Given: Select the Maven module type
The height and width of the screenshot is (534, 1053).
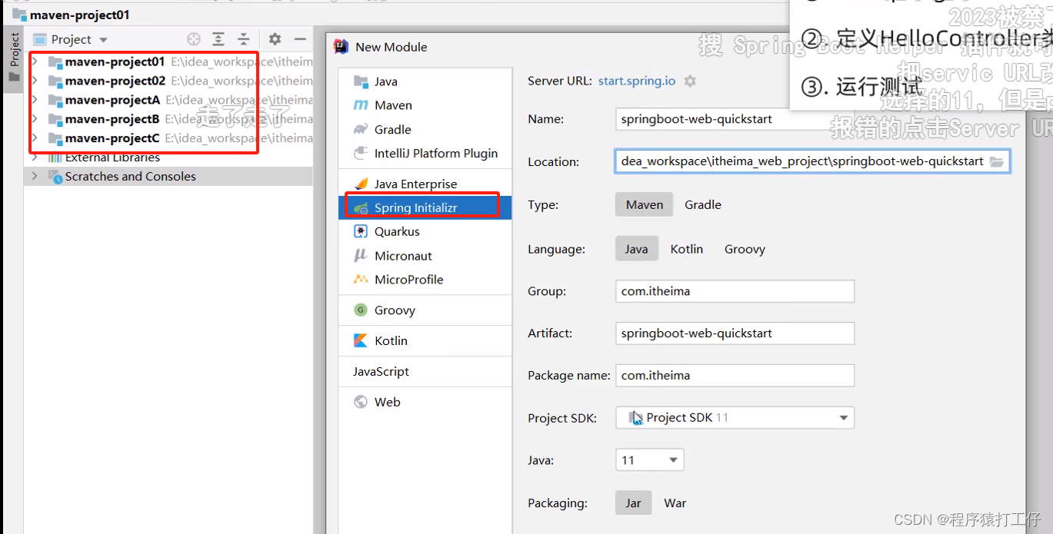Looking at the screenshot, I should (425, 105).
